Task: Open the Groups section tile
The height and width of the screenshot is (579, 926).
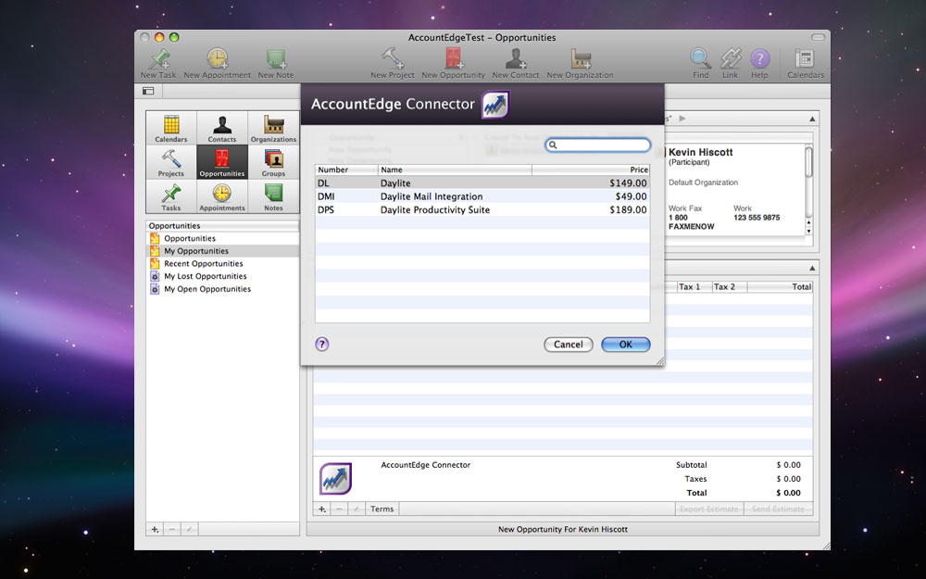Action: (273, 162)
